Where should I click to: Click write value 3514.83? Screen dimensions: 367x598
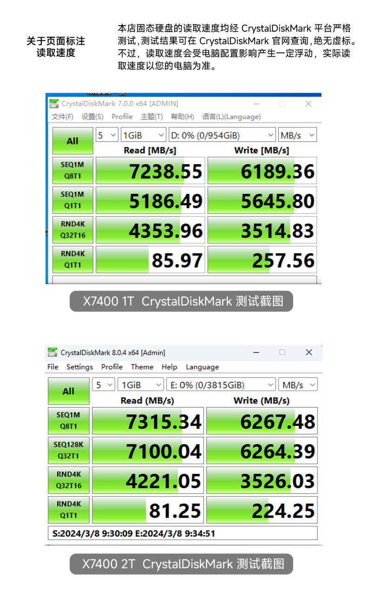coord(262,230)
